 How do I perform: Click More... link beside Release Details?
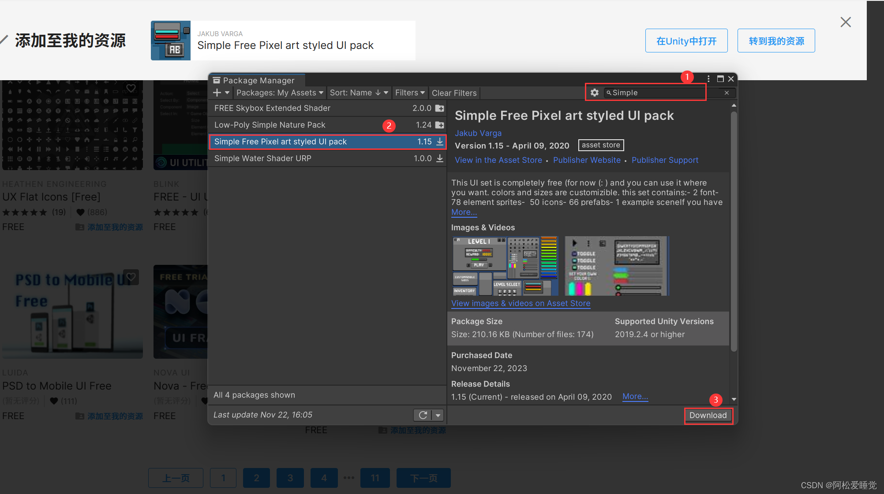pyautogui.click(x=635, y=396)
